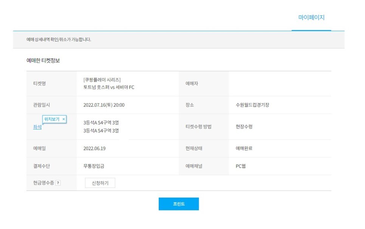
Task: Click the payment method value 무통장입금
Action: [x=94, y=166]
